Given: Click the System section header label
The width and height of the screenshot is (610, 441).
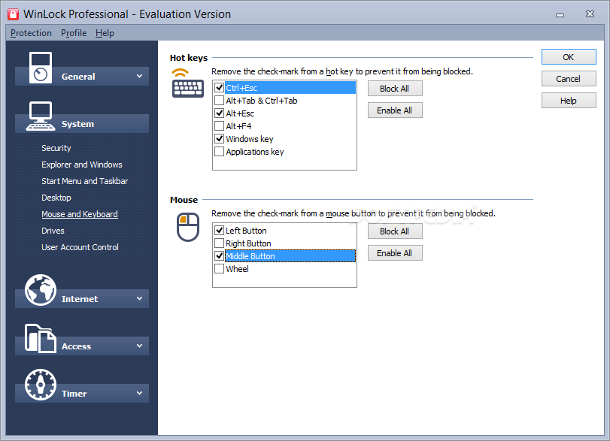Looking at the screenshot, I should point(77,124).
